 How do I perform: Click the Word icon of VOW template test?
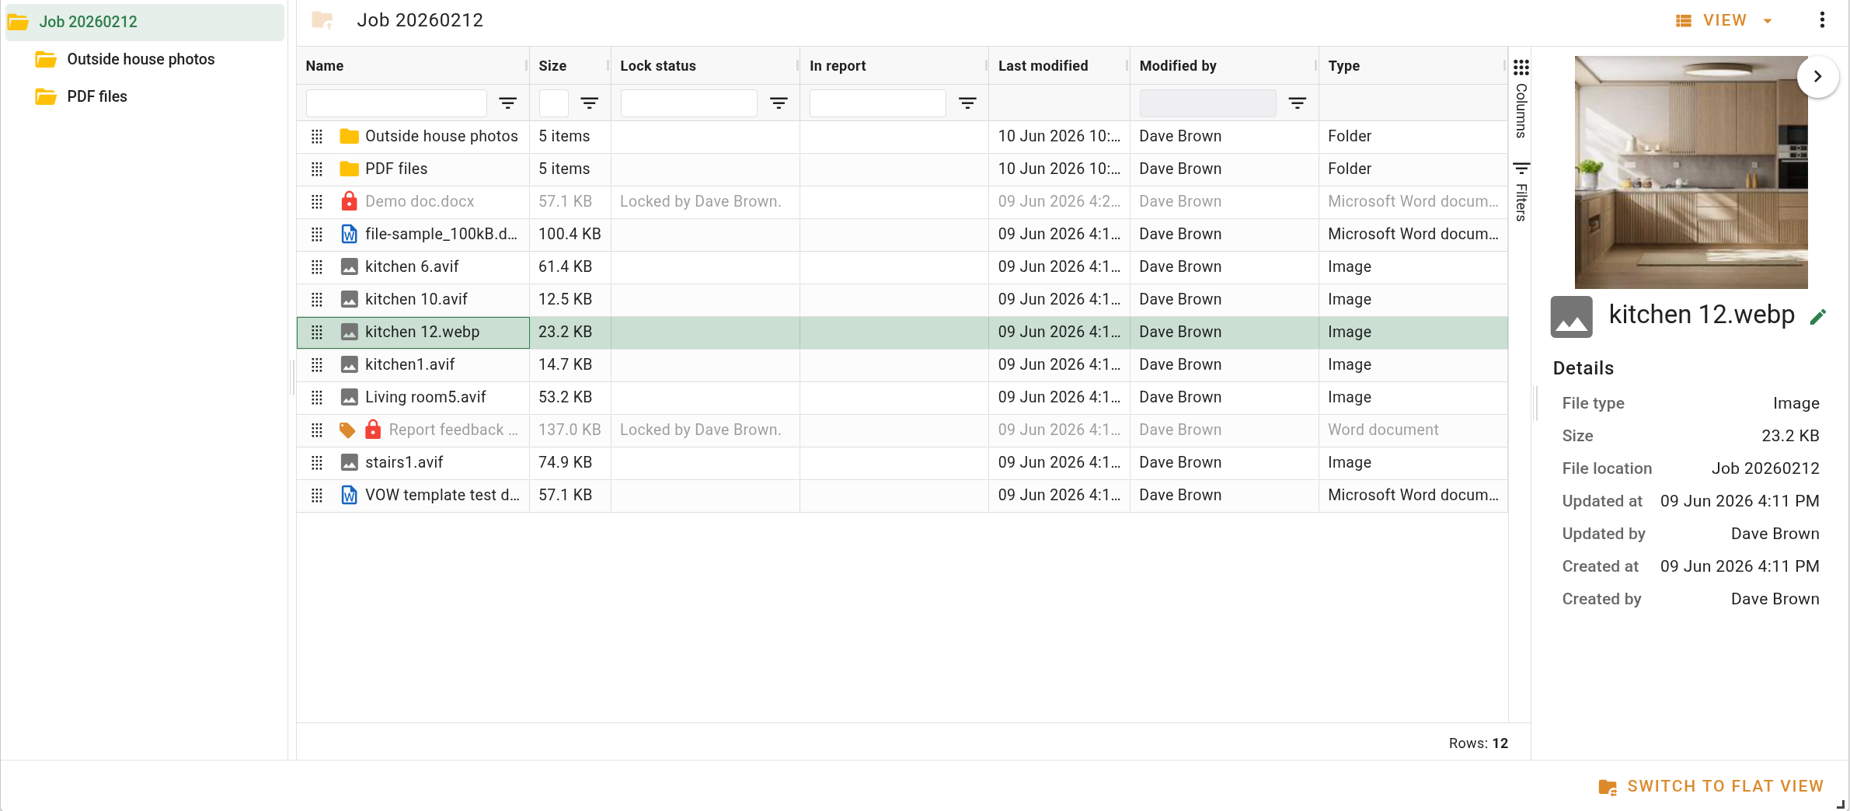(x=349, y=495)
